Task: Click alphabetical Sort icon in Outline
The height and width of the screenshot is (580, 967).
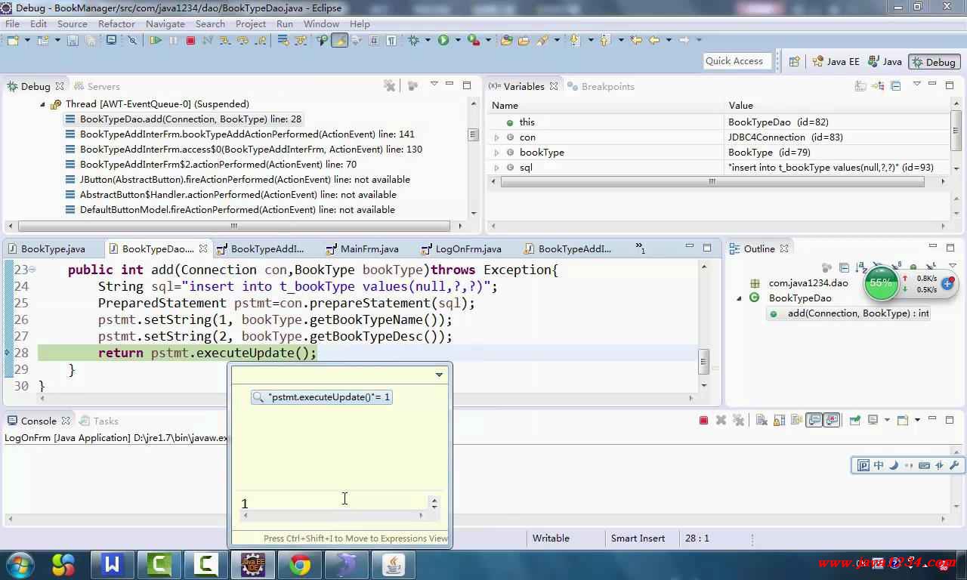Action: [x=861, y=268]
